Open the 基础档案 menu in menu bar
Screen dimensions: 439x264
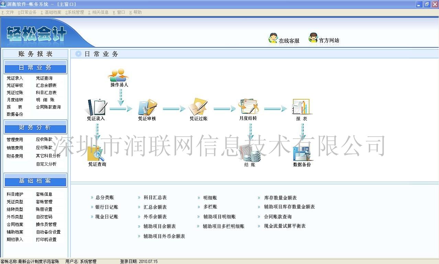[x=51, y=12]
